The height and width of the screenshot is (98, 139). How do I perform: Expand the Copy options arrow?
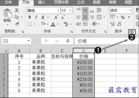(22, 17)
